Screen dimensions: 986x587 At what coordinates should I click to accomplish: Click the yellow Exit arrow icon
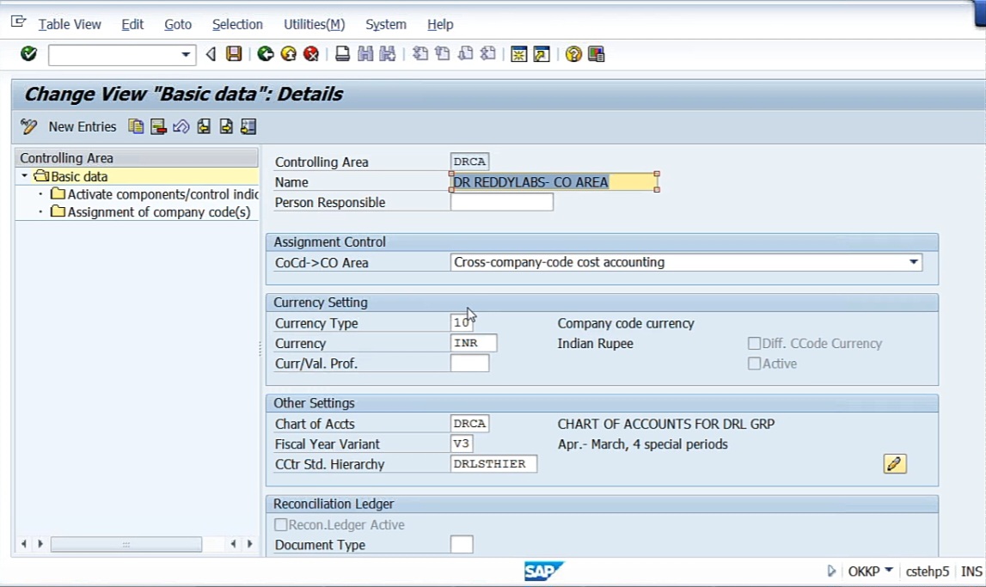pos(289,54)
